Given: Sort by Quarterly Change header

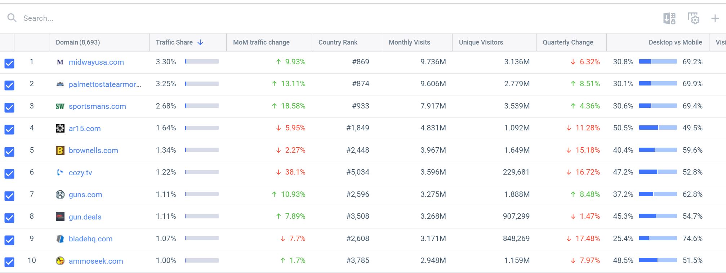Looking at the screenshot, I should click(x=568, y=42).
